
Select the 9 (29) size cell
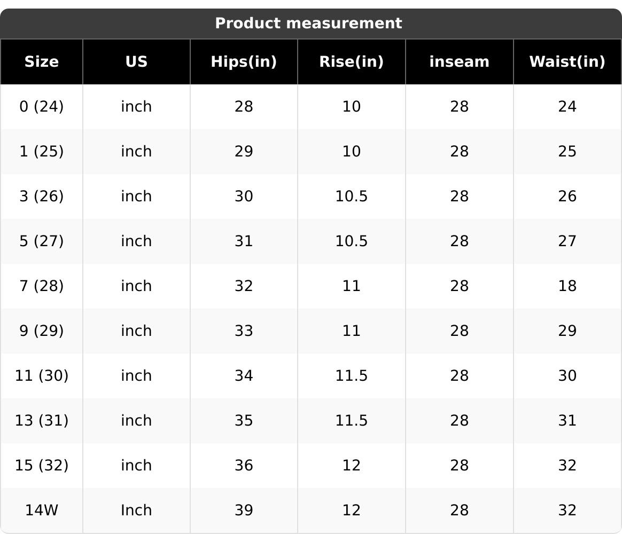42,331
